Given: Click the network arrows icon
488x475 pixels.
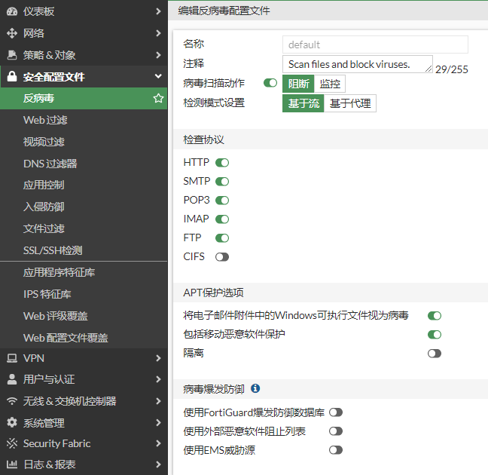Looking at the screenshot, I should coord(11,33).
